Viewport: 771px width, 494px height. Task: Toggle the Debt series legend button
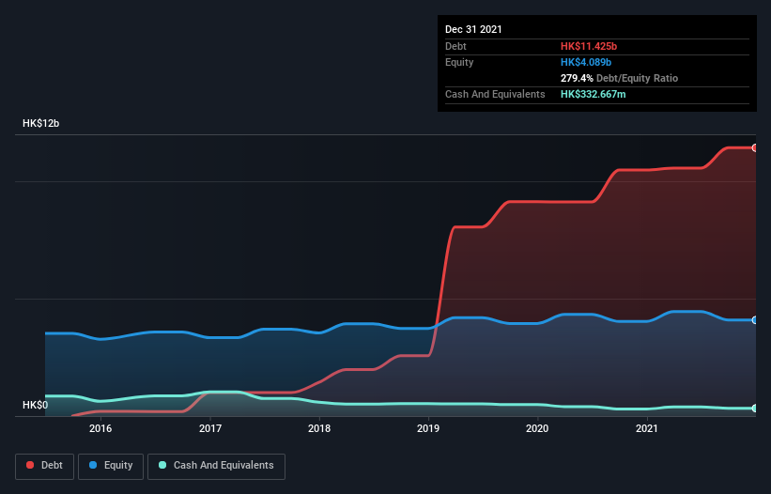click(x=45, y=466)
